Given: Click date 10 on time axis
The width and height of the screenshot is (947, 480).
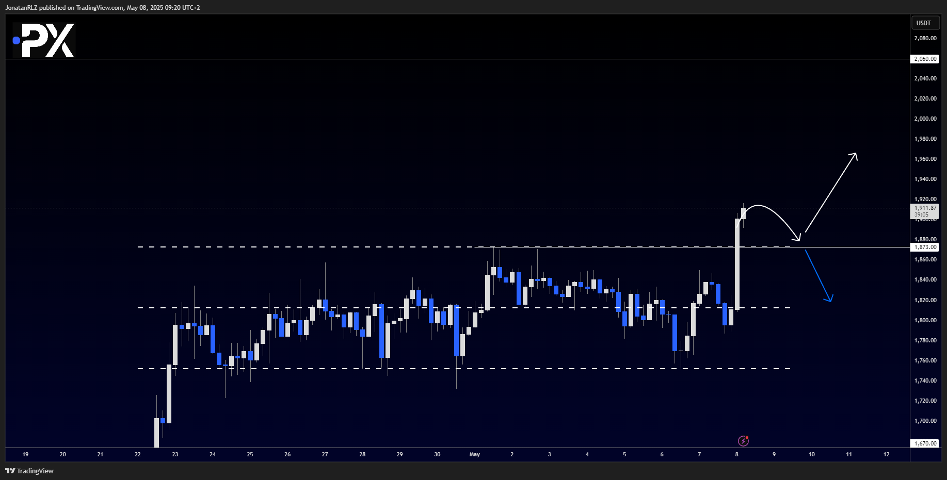Looking at the screenshot, I should coord(812,454).
